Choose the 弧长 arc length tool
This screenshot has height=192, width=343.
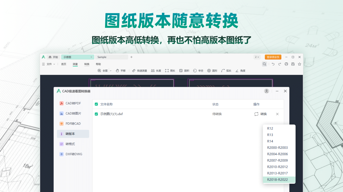pyautogui.click(x=226, y=71)
